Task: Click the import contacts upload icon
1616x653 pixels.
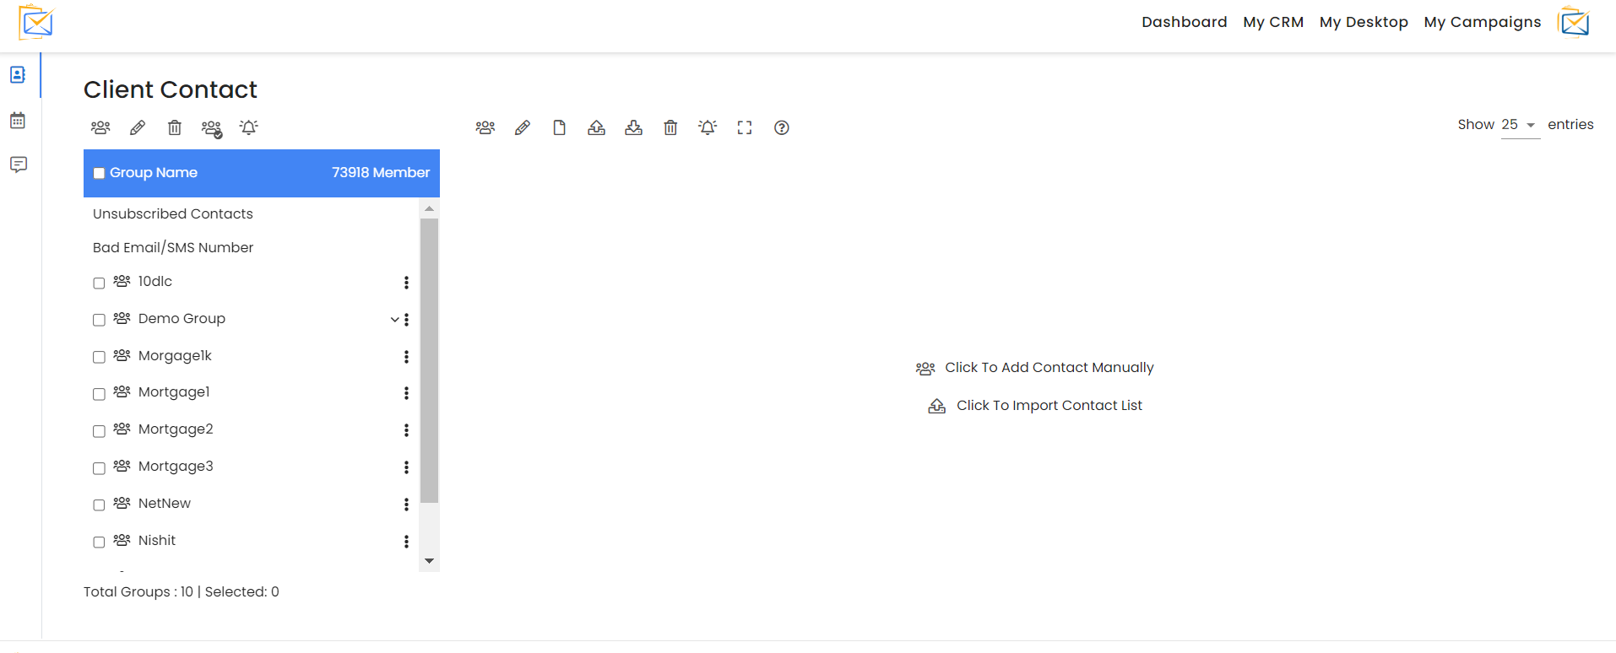Action: tap(596, 127)
